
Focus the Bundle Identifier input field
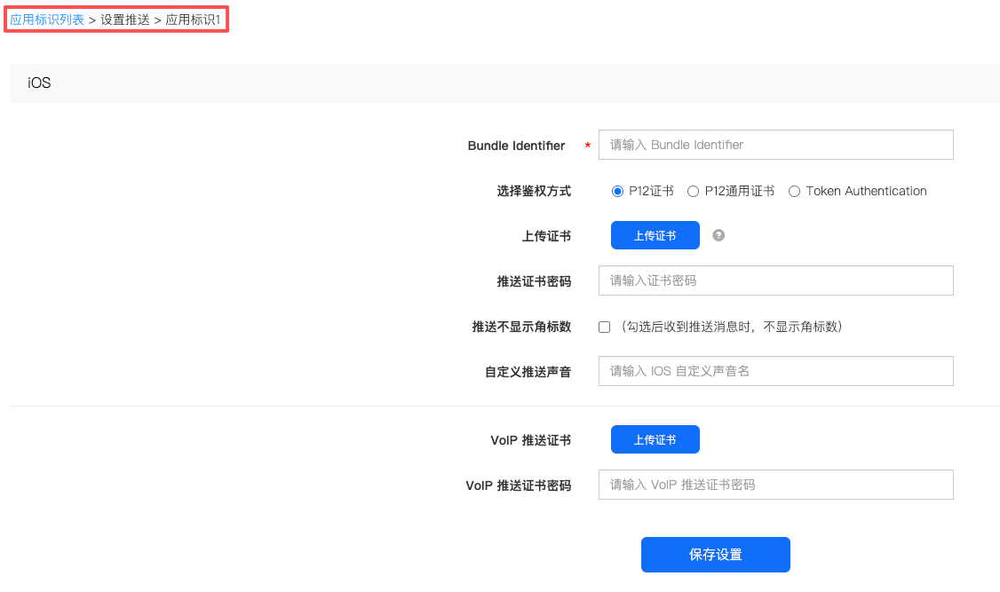coord(775,145)
